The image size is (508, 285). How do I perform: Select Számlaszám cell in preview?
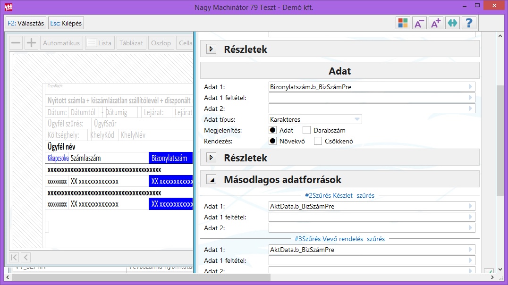tap(109, 158)
